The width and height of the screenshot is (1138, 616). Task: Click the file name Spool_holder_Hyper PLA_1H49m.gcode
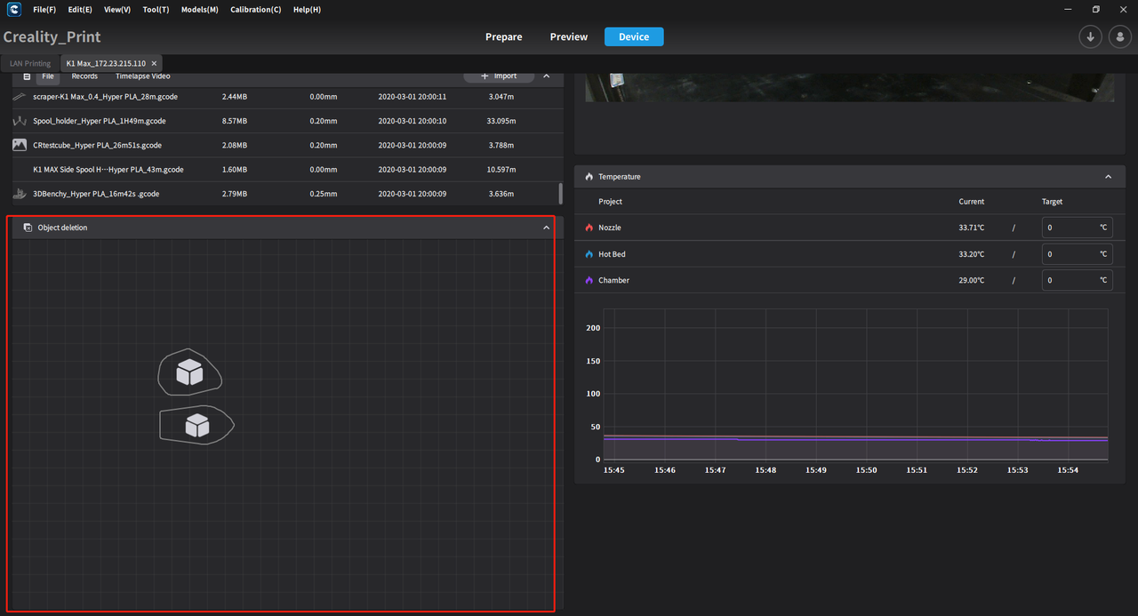coord(100,121)
